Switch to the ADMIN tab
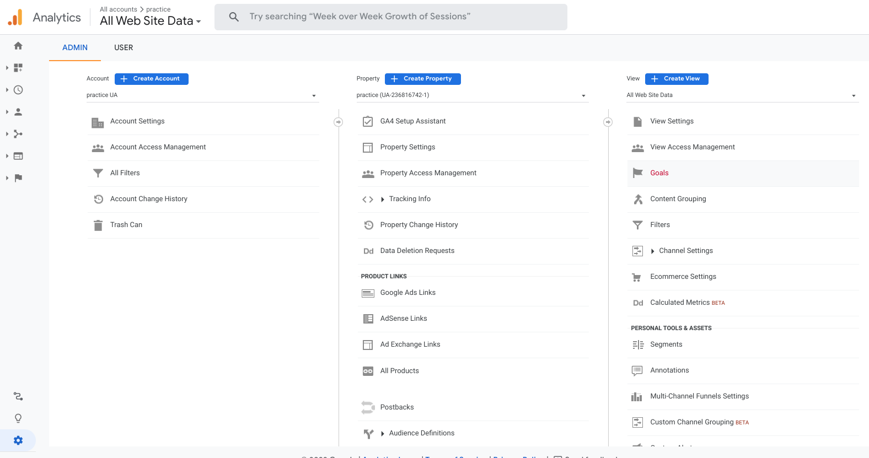 [75, 47]
